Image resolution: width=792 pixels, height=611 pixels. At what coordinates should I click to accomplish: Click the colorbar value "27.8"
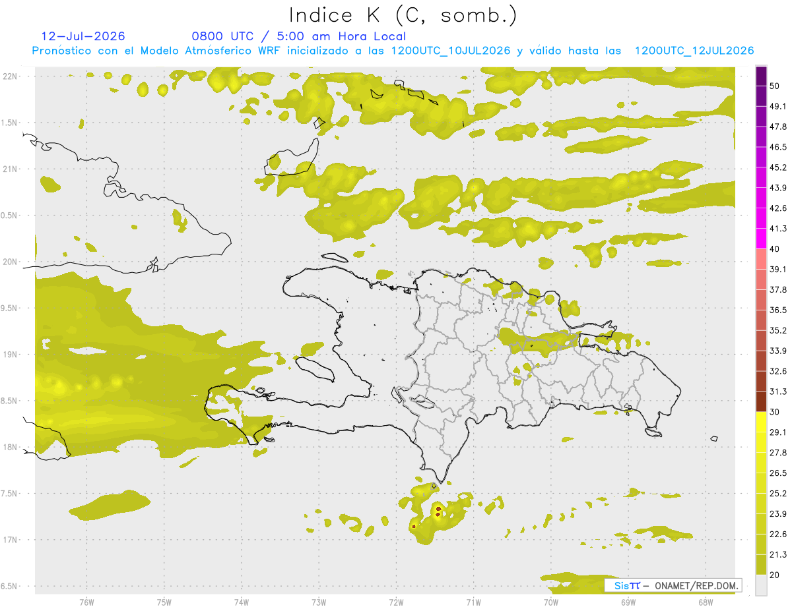pos(778,453)
